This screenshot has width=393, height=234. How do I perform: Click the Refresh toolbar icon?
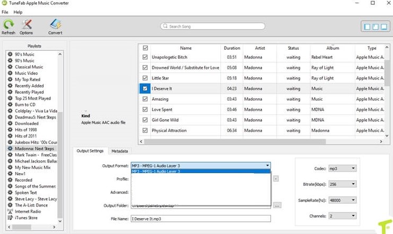pos(8,24)
